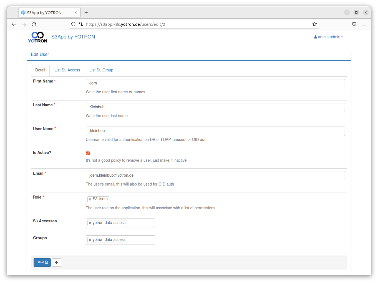Open the admin admin user dropdown

[x=329, y=37]
